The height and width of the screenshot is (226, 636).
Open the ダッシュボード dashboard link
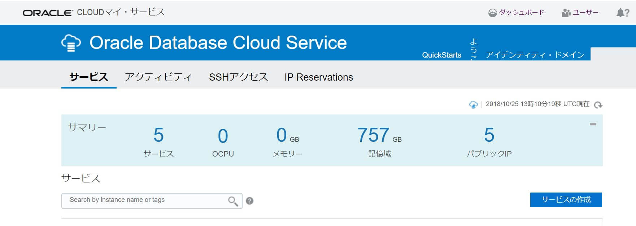(x=522, y=12)
